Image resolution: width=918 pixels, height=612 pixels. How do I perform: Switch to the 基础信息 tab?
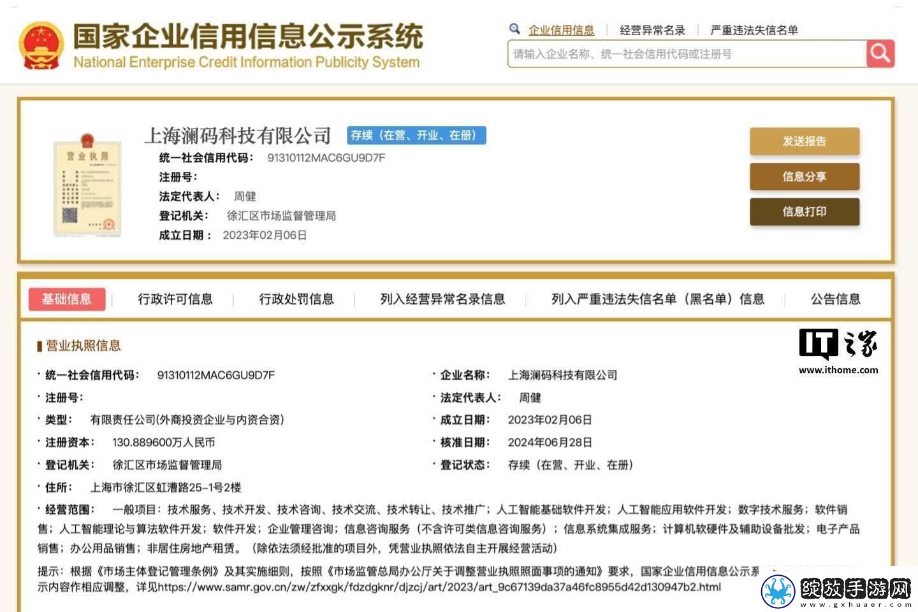coord(67,299)
